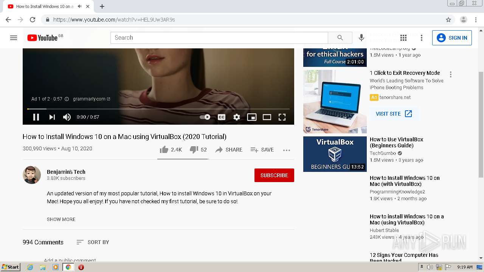Open the YouTube hamburger guide menu
This screenshot has width=484, height=272.
14,38
